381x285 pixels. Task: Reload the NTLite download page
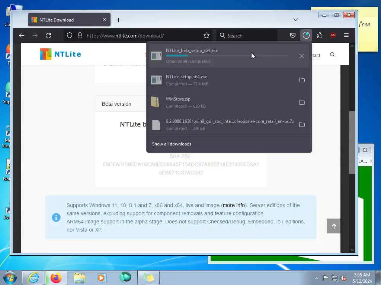(x=48, y=36)
